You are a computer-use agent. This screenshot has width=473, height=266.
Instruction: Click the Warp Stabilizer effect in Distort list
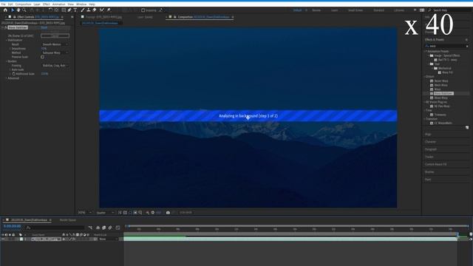(443, 94)
